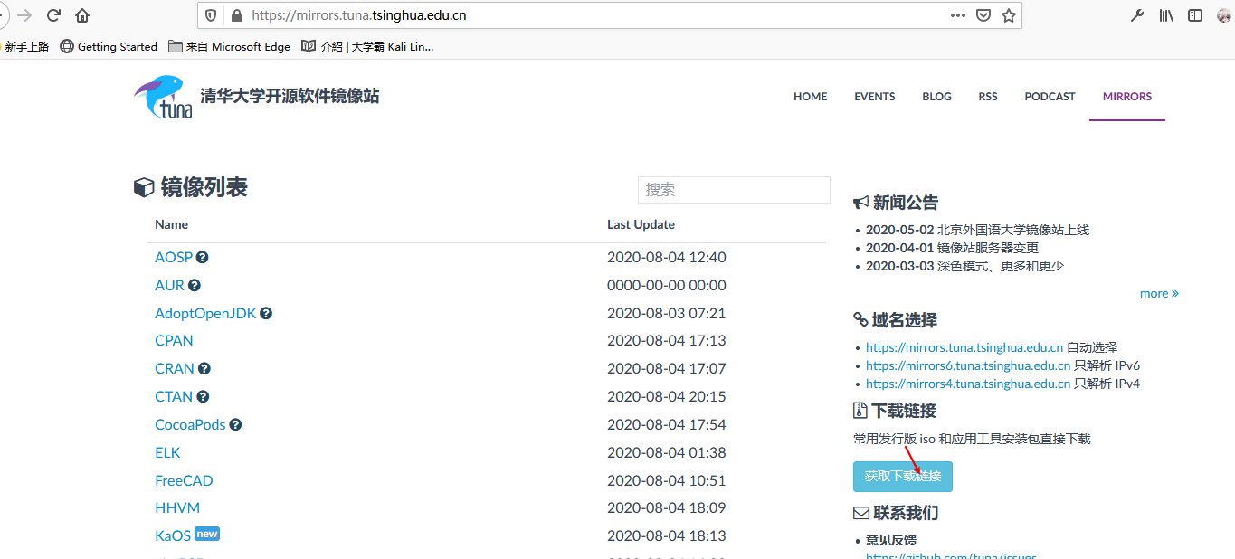Click the 获取下载链接 button
Image resolution: width=1235 pixels, height=559 pixels.
903,476
